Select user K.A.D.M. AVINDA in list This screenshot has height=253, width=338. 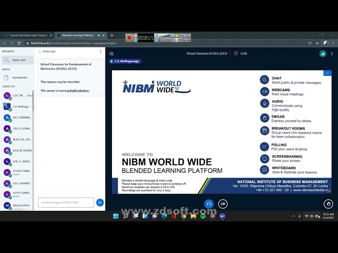17,150
